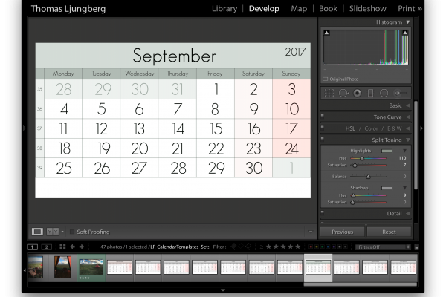The height and width of the screenshot is (297, 446).
Task: Select the Graduated Filter tool
Action: tap(370, 93)
